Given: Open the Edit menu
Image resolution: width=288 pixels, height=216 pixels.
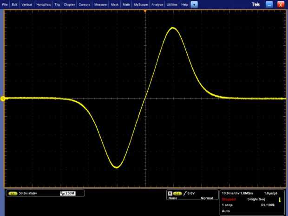Looking at the screenshot, I should [14, 4].
